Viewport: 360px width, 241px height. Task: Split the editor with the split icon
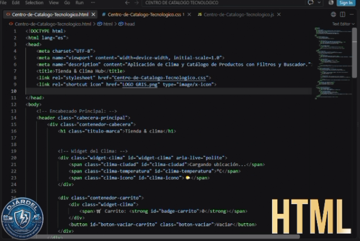342,15
